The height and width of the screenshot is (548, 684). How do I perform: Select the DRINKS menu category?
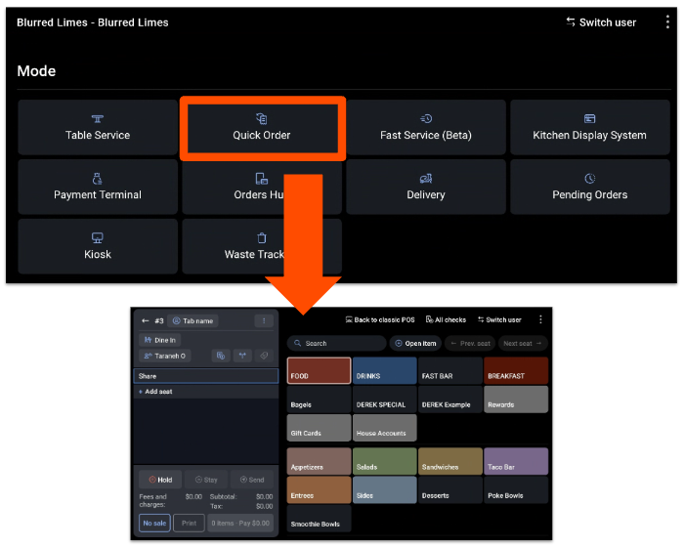384,371
